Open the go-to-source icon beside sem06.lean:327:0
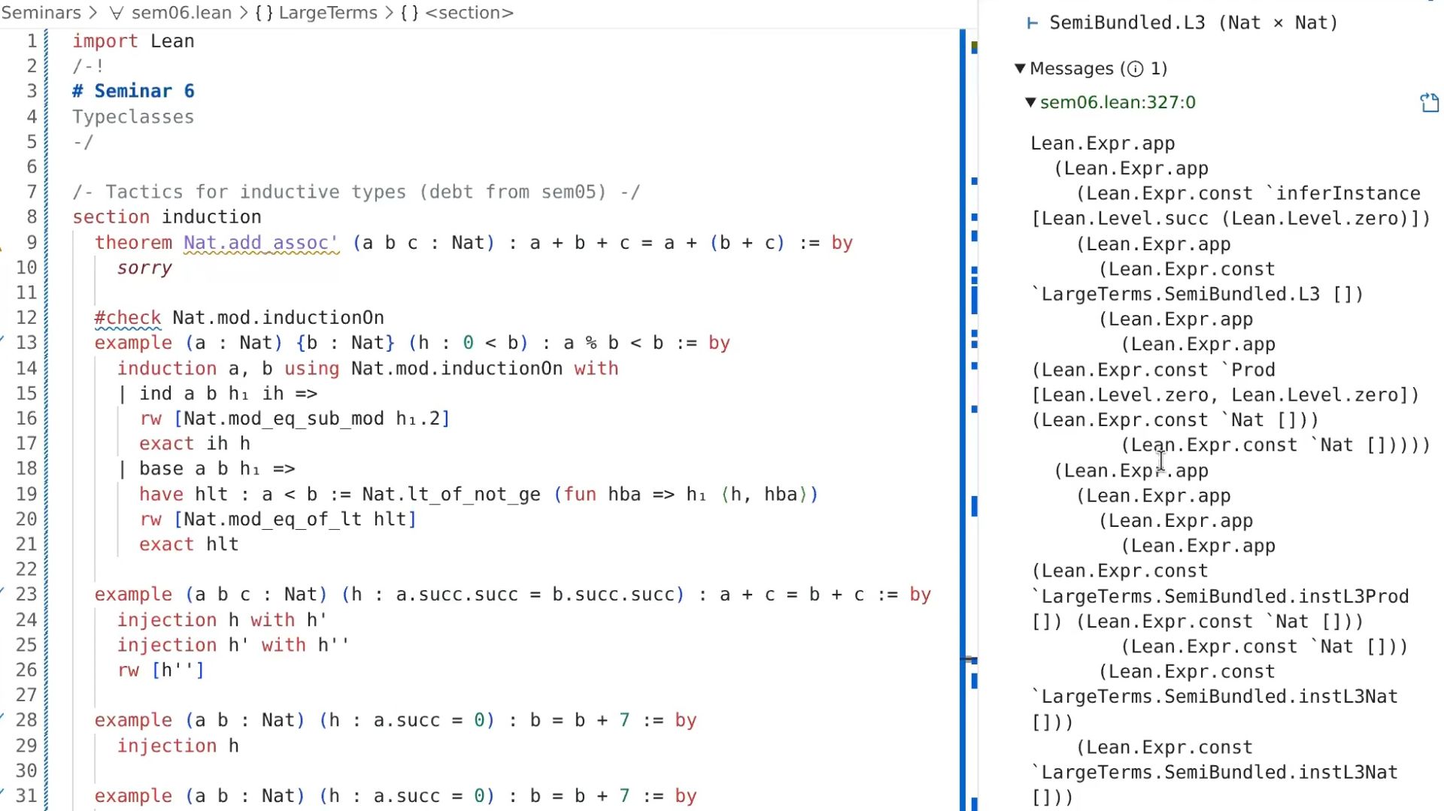1444x811 pixels. (1429, 103)
